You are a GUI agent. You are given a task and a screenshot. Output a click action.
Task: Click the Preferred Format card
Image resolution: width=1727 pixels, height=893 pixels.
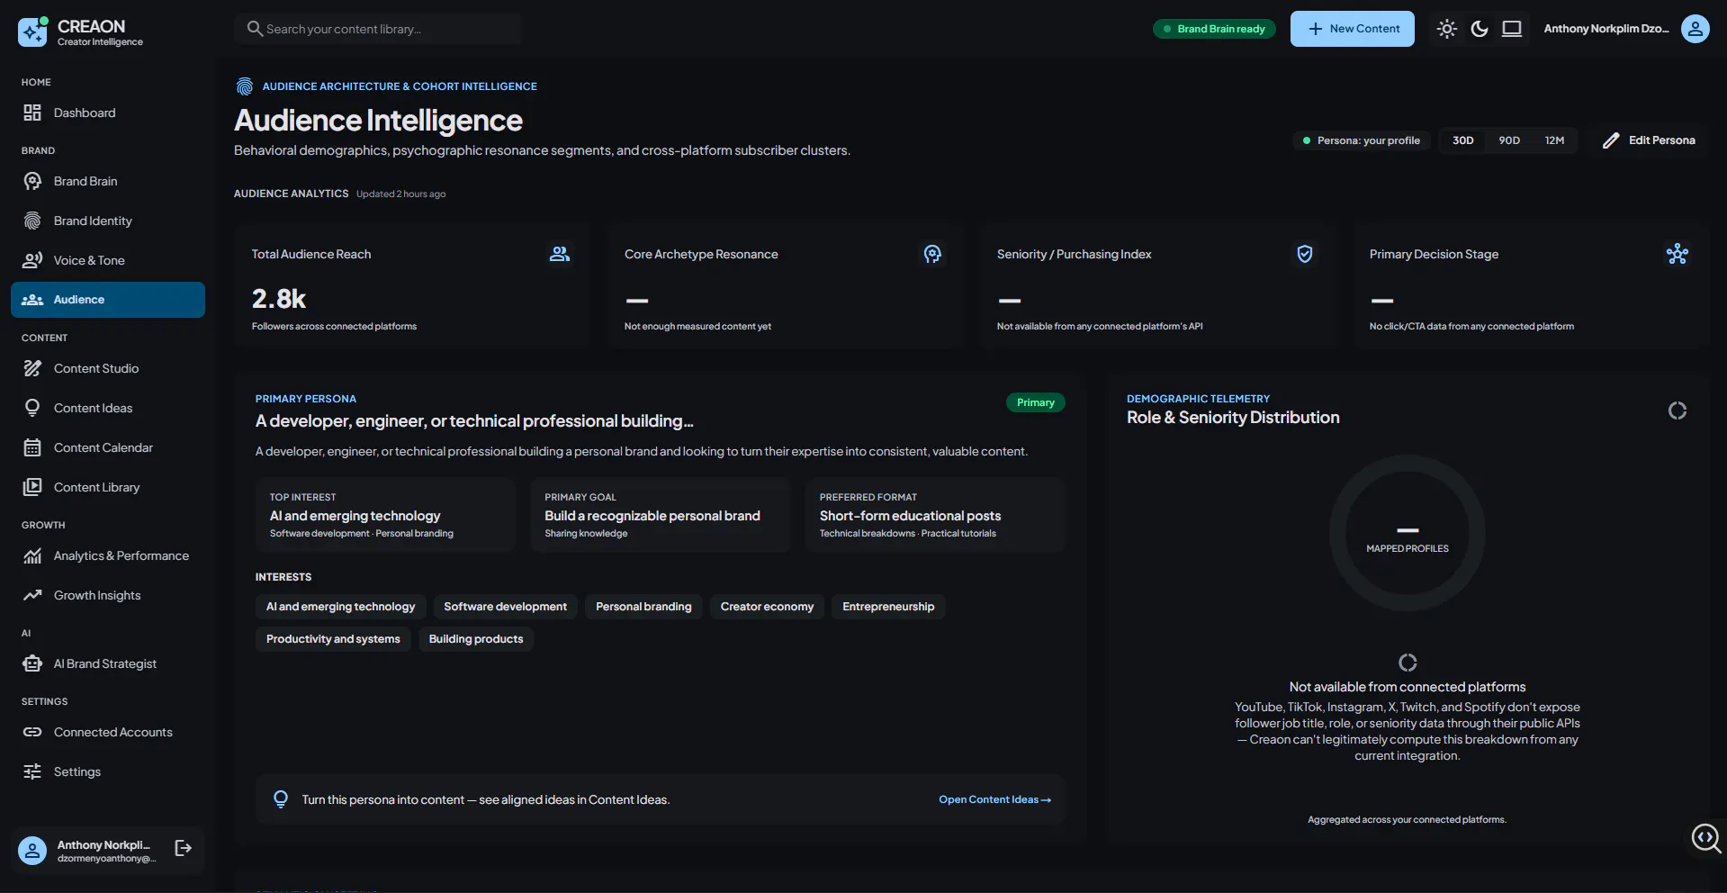935,515
